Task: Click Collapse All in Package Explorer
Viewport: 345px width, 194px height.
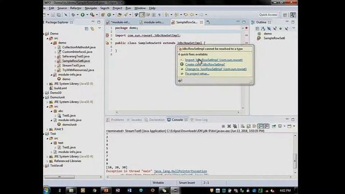Action: (86, 29)
